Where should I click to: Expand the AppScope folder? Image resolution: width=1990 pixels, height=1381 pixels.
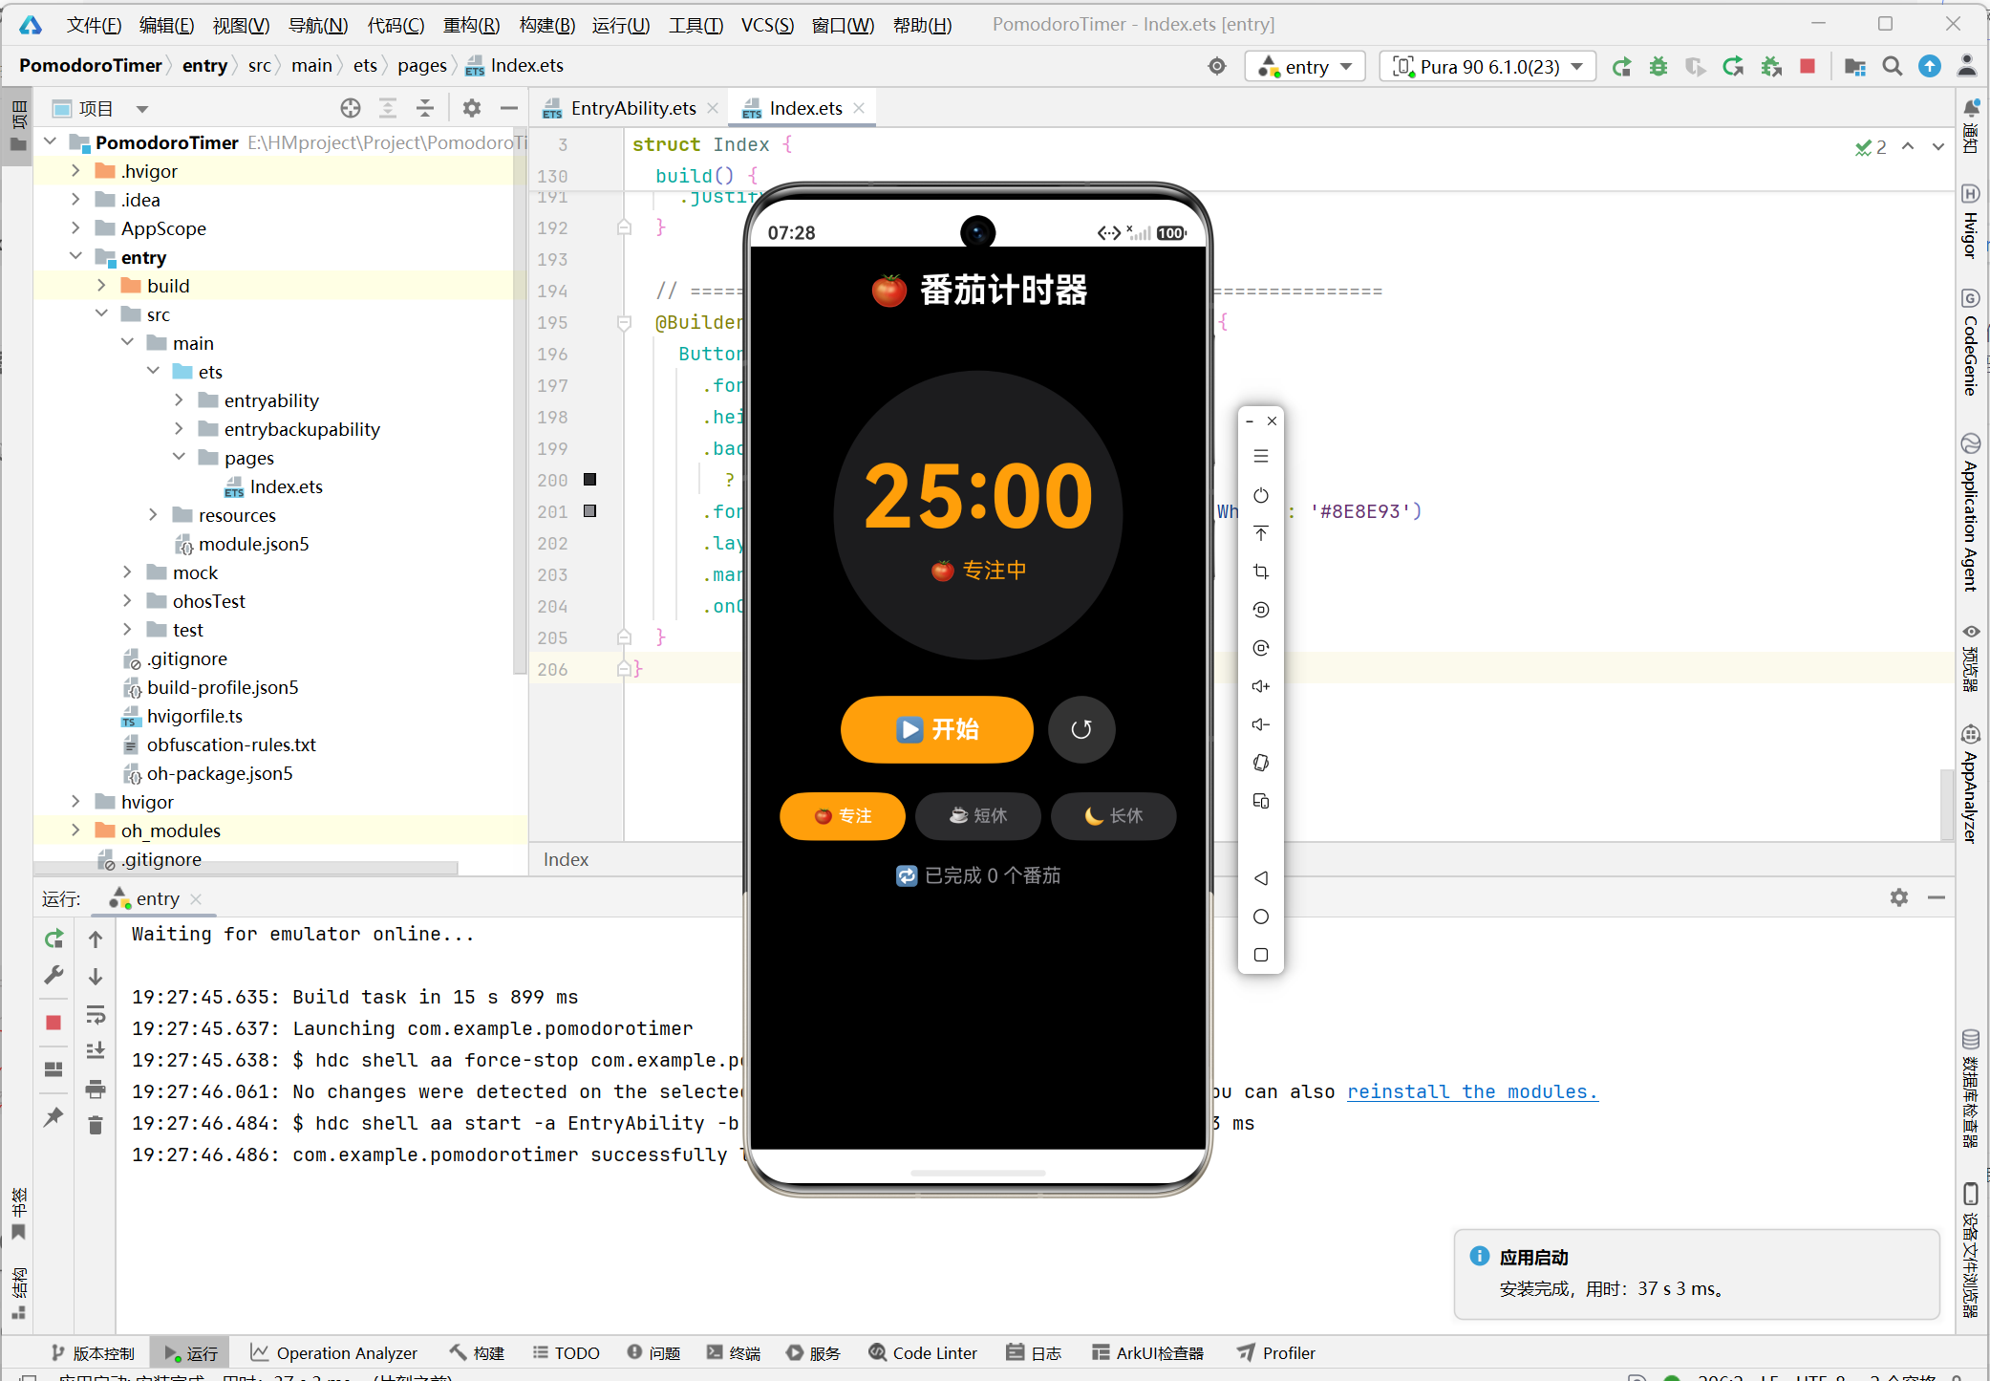(x=75, y=228)
